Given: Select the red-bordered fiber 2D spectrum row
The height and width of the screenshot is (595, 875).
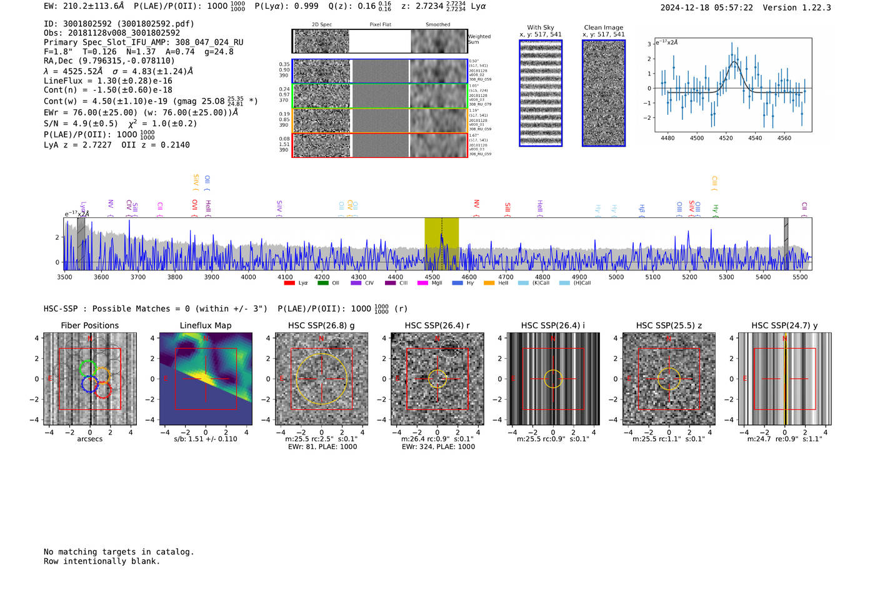Looking at the screenshot, I should pyautogui.click(x=379, y=145).
